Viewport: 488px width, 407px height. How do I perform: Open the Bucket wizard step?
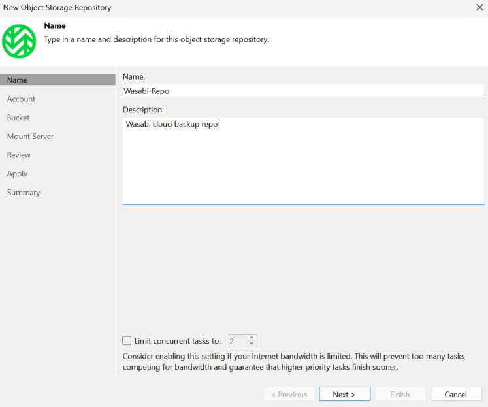[x=18, y=118]
